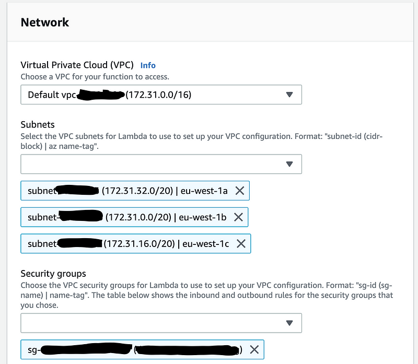Click the Subnets field label

tap(38, 125)
